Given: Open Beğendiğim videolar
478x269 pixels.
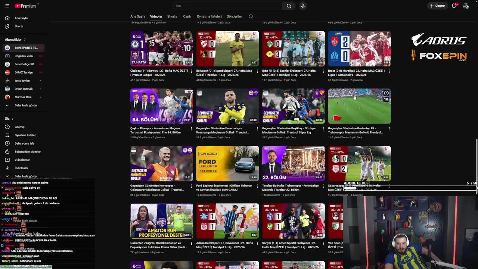Looking at the screenshot, I should click(24, 152).
